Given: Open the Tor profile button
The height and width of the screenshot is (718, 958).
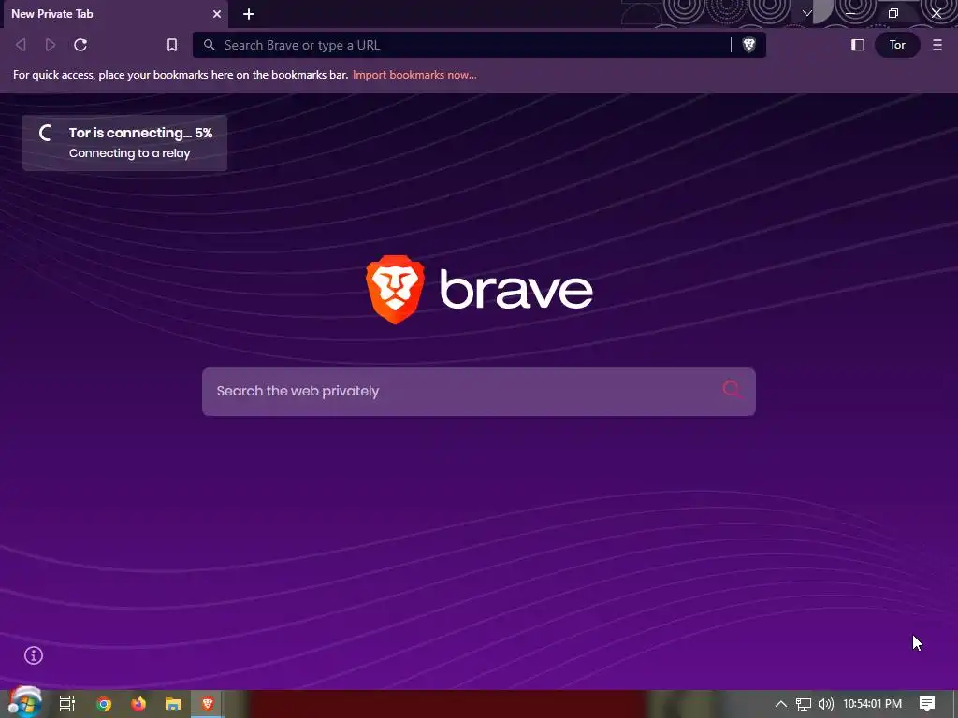Looking at the screenshot, I should pos(897,45).
